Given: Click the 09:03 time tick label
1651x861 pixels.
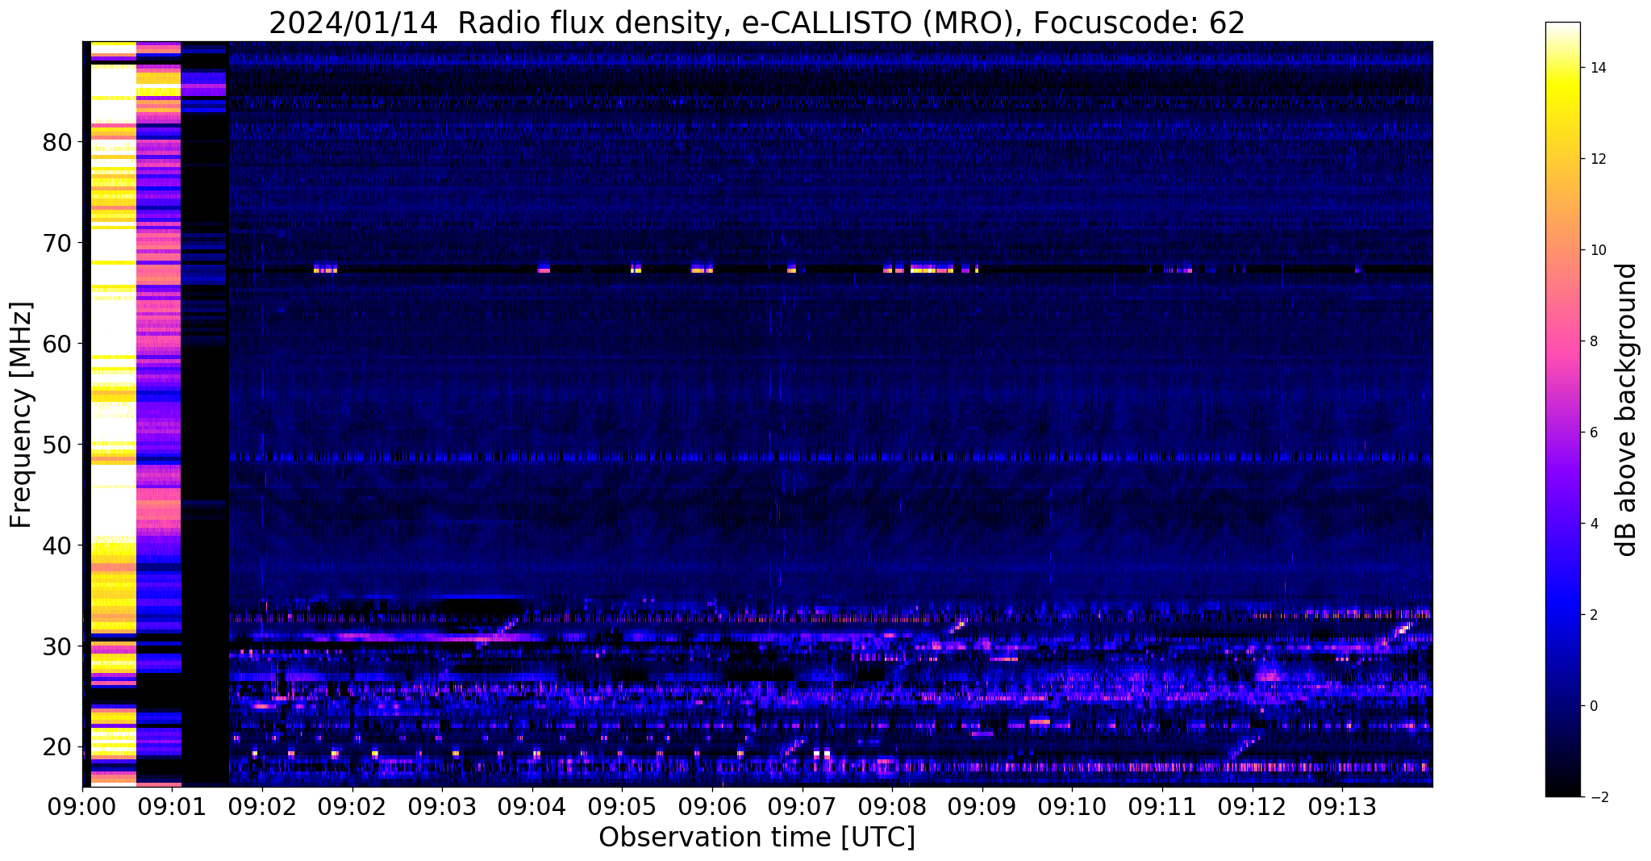Looking at the screenshot, I should (442, 806).
